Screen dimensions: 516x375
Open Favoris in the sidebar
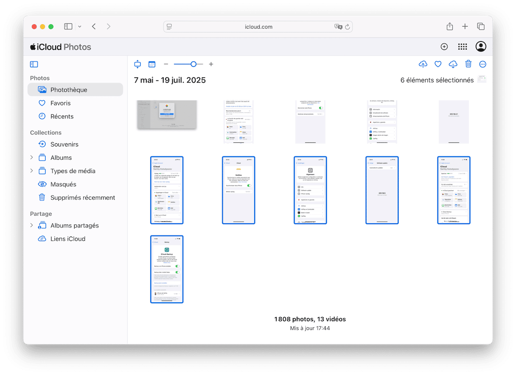tap(60, 103)
